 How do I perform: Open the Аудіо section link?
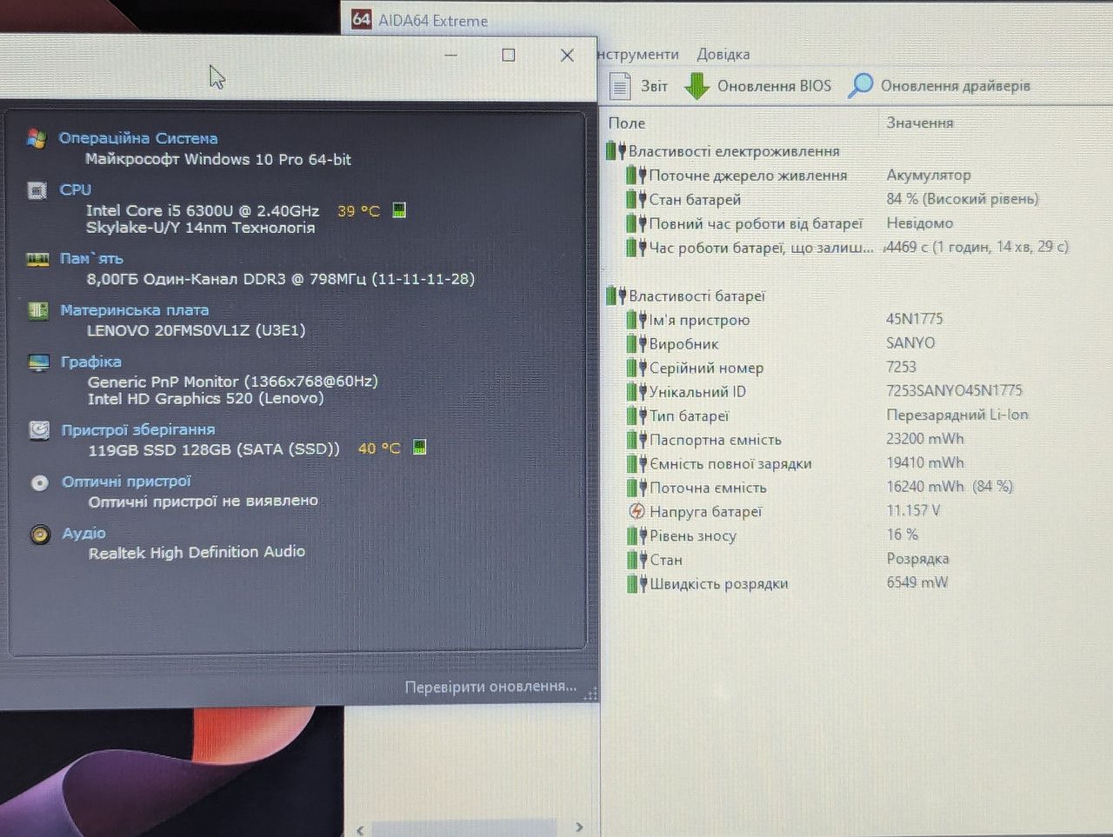[x=84, y=533]
